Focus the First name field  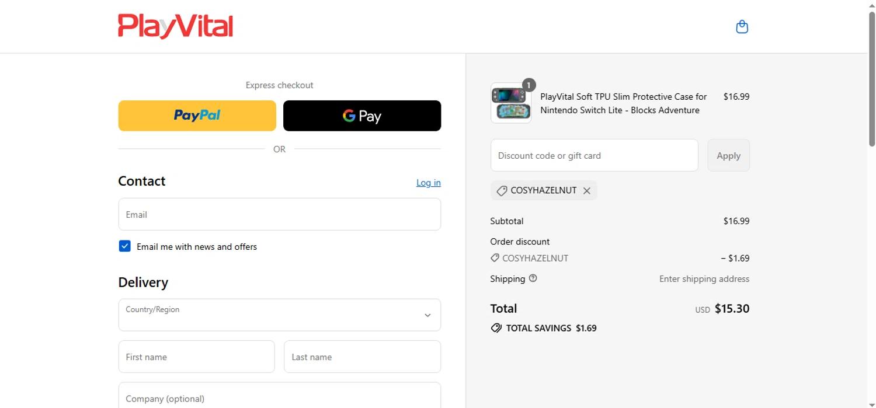pyautogui.click(x=196, y=357)
